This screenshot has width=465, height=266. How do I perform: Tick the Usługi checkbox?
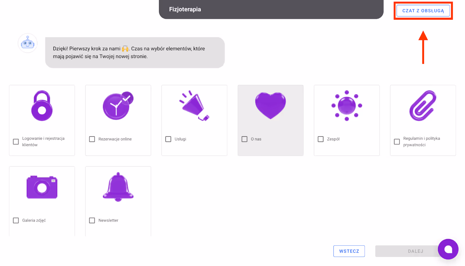pos(168,139)
